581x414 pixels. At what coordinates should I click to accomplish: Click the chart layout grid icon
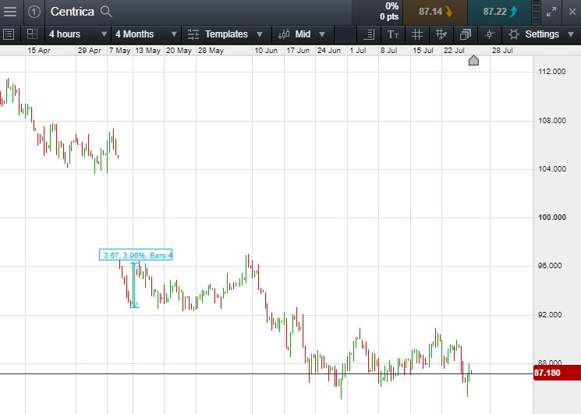pos(32,34)
